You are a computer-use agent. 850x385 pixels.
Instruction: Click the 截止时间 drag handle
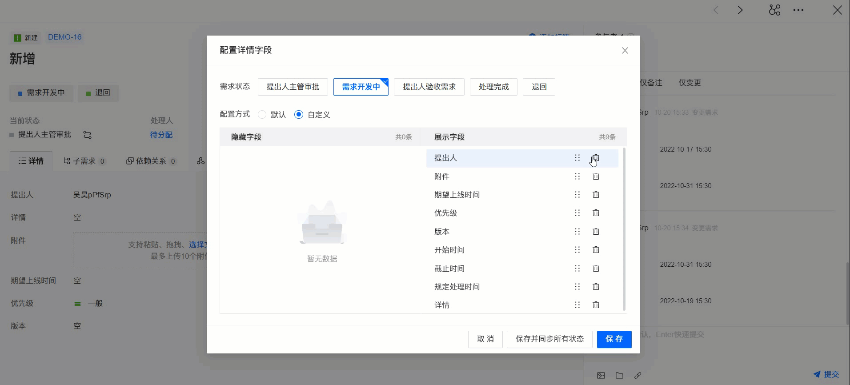pos(577,269)
